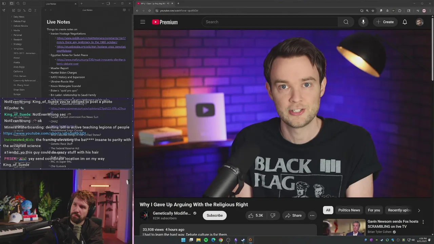Screen dimensions: 434x244
Task: Select For you filter chip
Action: (x=374, y=210)
